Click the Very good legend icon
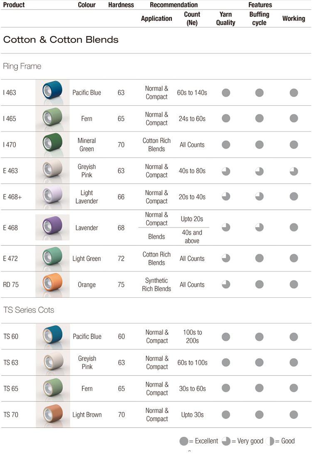Image resolution: width=312 pixels, height=456 pixels. 226,441
